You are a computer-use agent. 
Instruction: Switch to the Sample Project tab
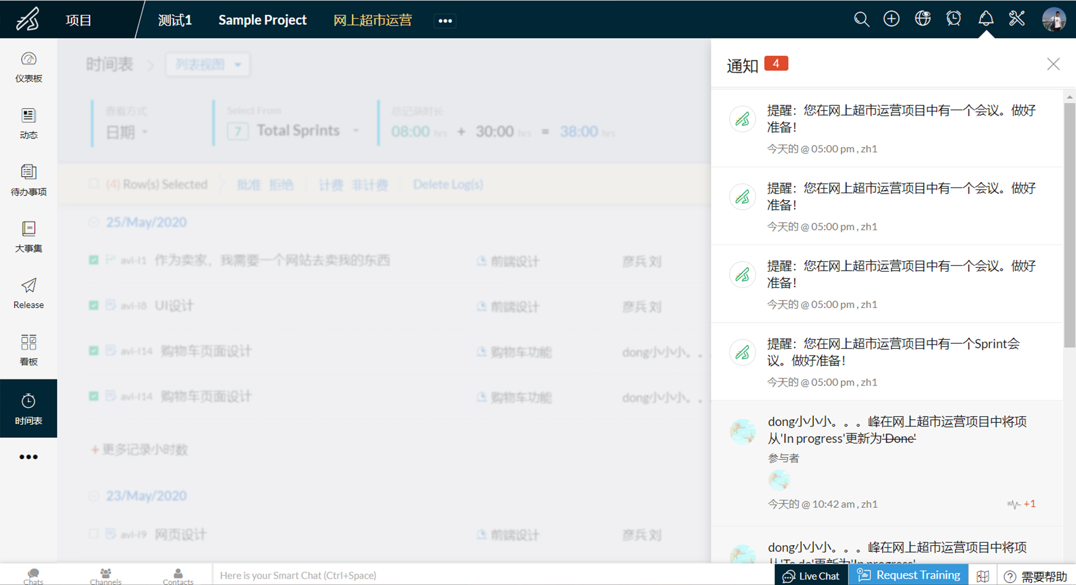262,20
